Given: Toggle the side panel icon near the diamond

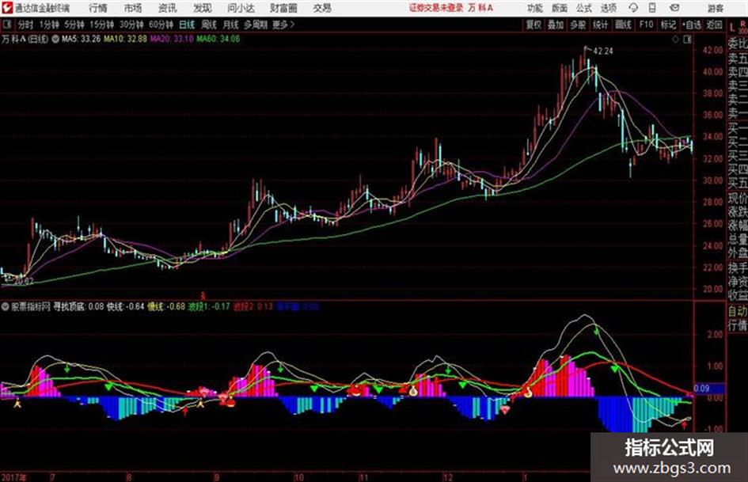Looking at the screenshot, I should click(x=687, y=40).
